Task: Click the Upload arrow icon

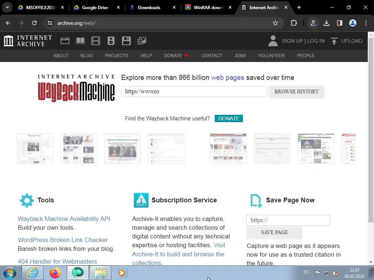Action: pyautogui.click(x=334, y=41)
